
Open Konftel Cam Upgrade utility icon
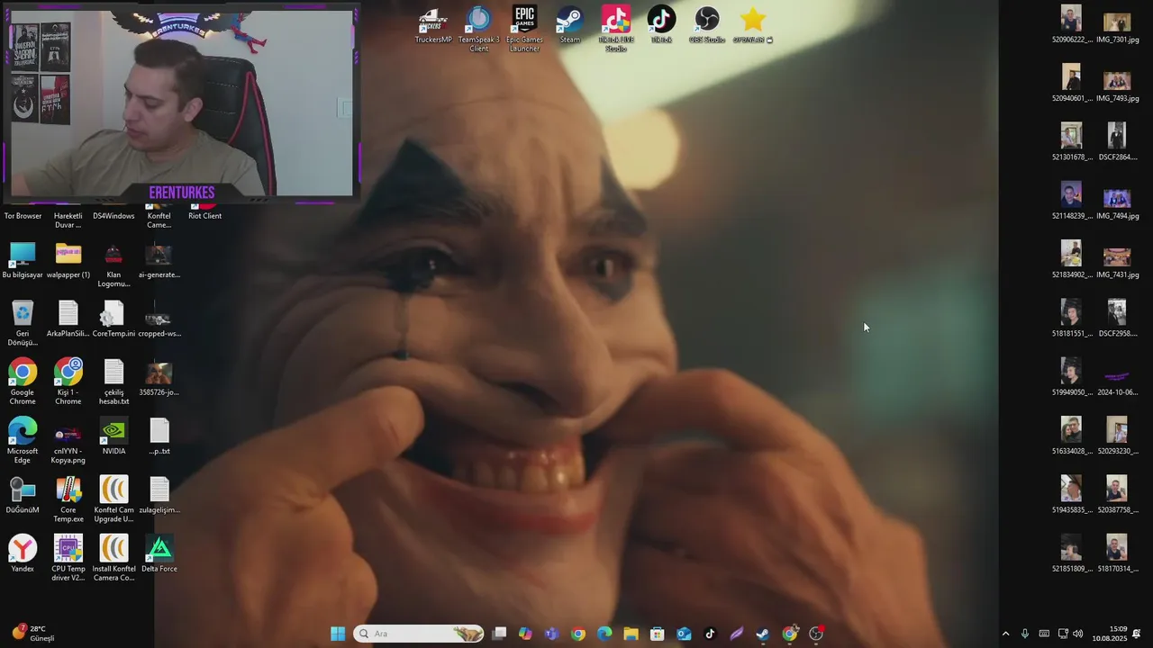pyautogui.click(x=113, y=499)
